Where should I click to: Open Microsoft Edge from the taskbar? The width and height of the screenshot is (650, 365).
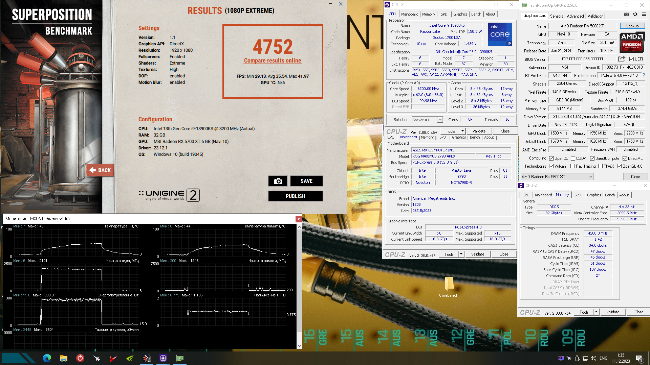[x=47, y=358]
